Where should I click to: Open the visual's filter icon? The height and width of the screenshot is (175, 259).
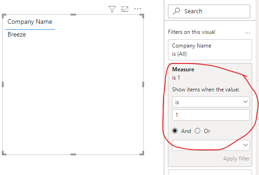pos(112,9)
